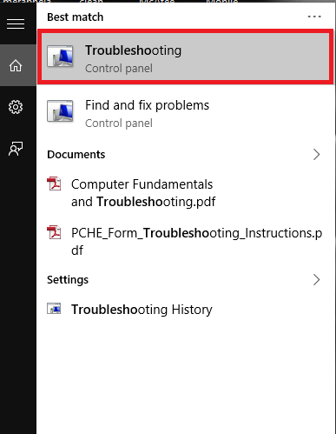Click the Troubleshooting History small icon

pyautogui.click(x=54, y=309)
